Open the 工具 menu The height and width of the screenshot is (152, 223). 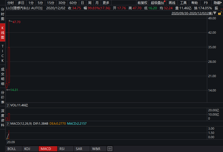tap(183, 3)
